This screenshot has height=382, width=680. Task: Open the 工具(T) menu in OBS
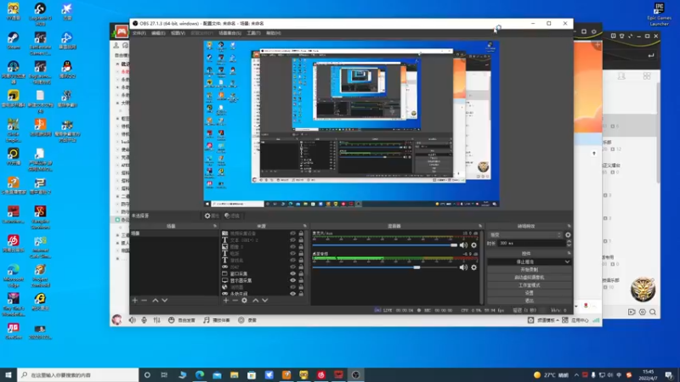253,33
